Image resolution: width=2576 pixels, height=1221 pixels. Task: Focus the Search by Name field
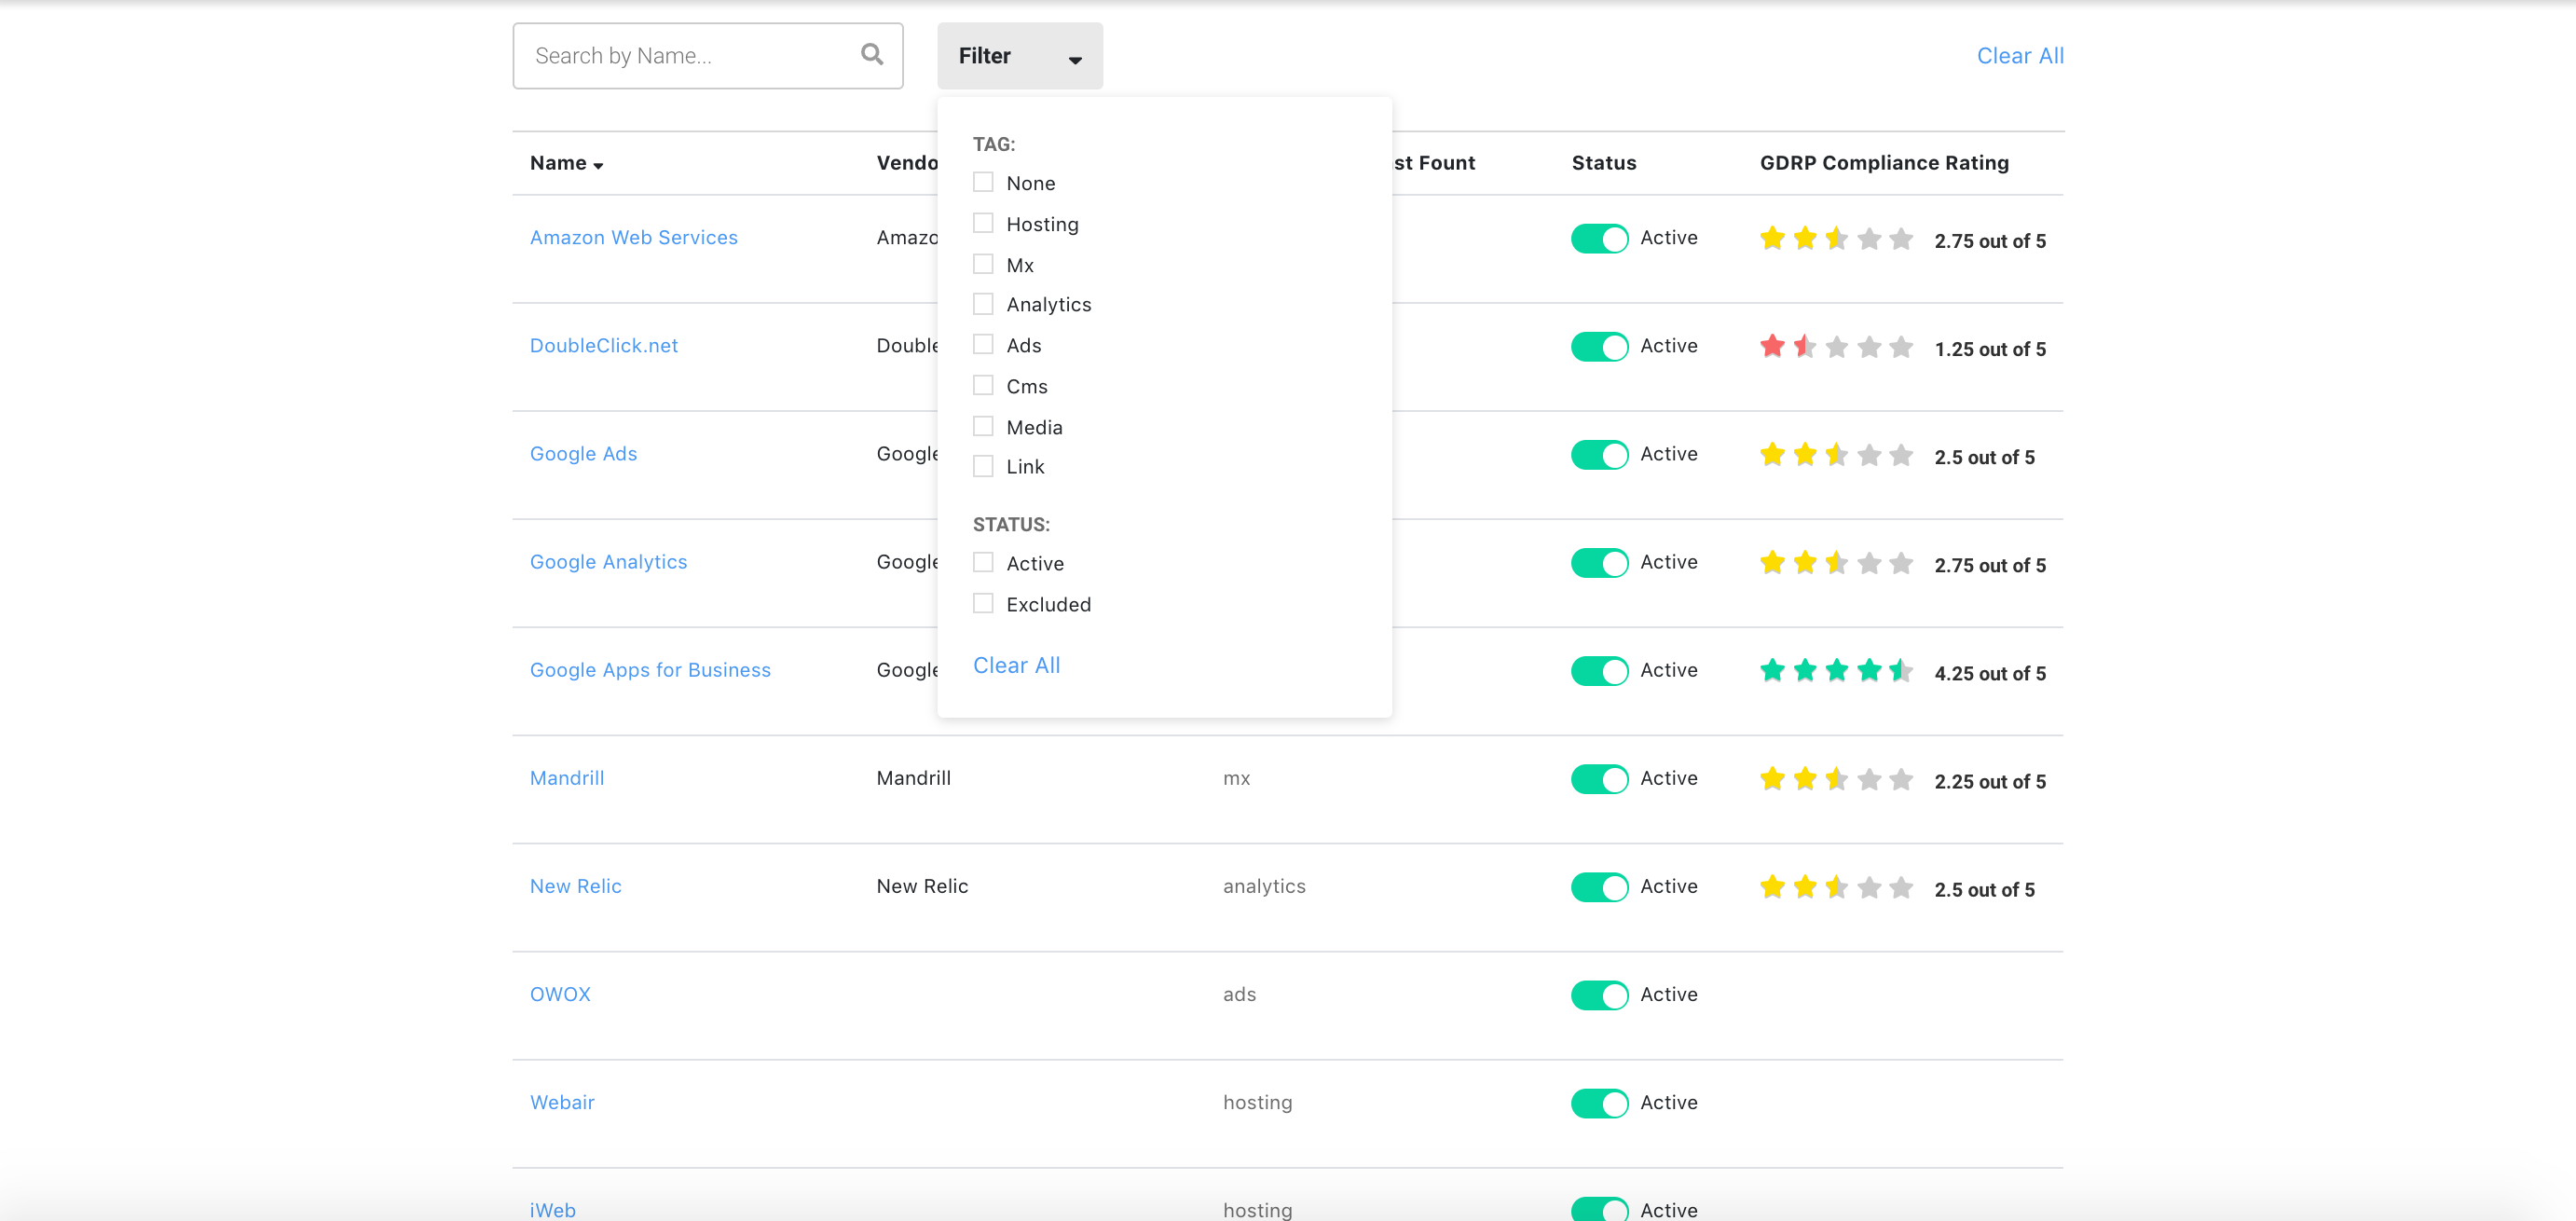coord(690,56)
